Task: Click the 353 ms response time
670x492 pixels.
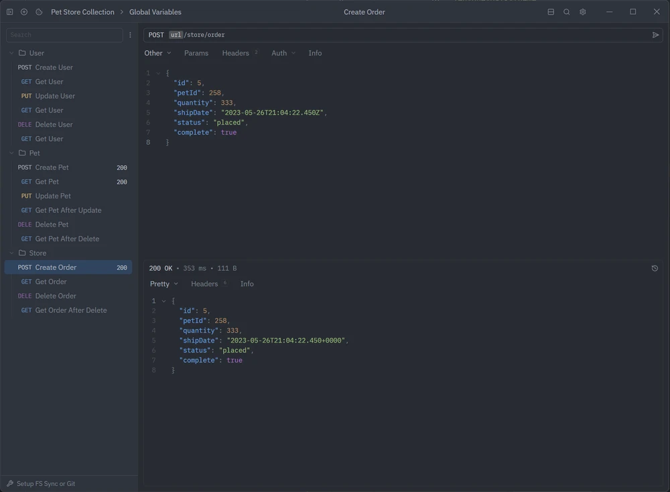Action: pyautogui.click(x=194, y=268)
